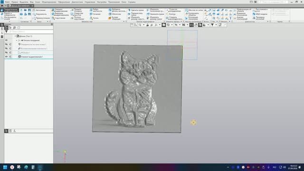Viewport: 304px width, 171px height.
Task: Open document list dropdown beside home icon
Action: click(6, 6)
